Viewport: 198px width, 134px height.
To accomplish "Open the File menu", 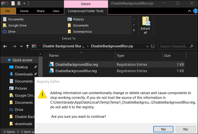I will [8, 11].
